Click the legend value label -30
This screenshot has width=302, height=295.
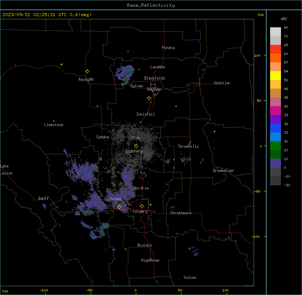[287, 185]
